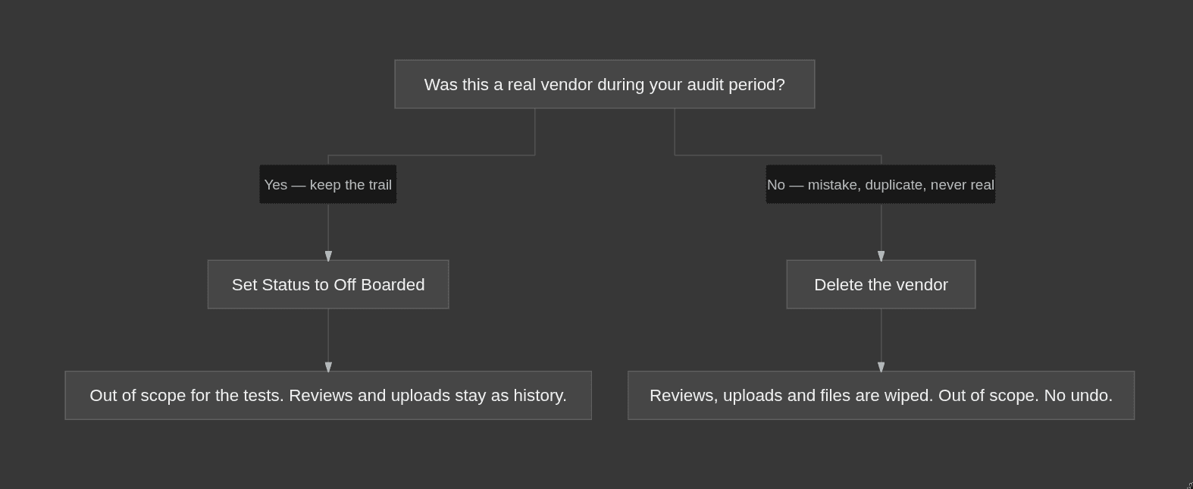1193x489 pixels.
Task: Click horizontal connector segment leading to No label
Action: click(778, 155)
